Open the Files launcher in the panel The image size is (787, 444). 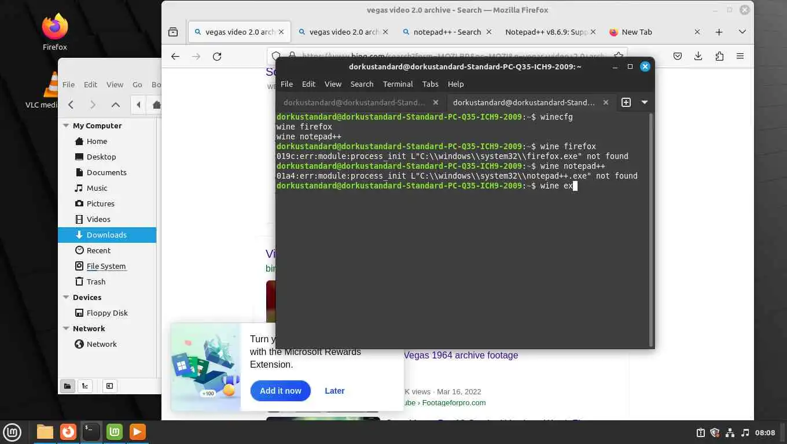[45, 432]
